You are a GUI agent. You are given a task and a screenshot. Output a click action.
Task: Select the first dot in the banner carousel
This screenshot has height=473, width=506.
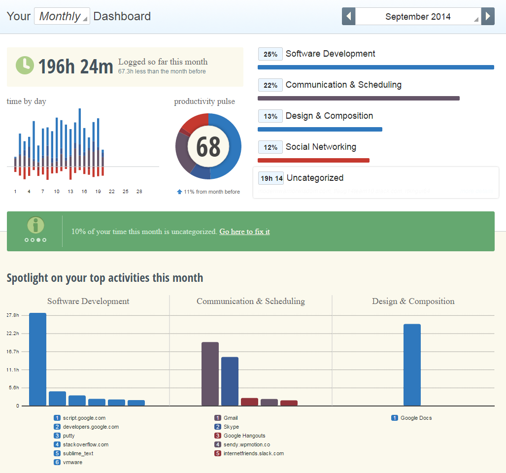click(27, 240)
